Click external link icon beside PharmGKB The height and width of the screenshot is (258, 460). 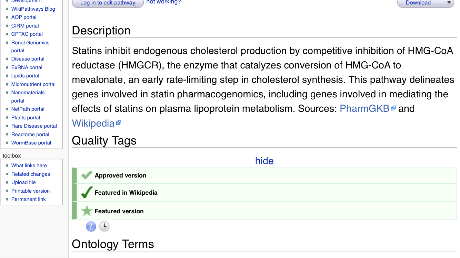[393, 108]
